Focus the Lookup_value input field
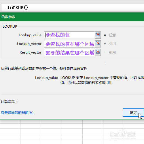This screenshot has width=144, height=144. tap(69, 35)
